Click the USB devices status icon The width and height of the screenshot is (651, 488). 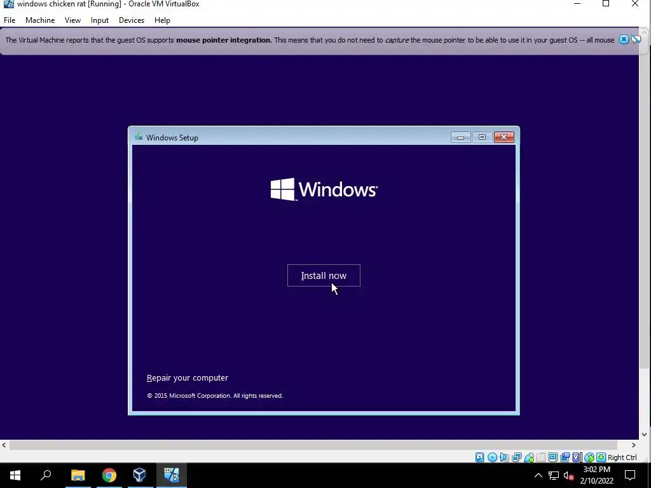click(x=529, y=457)
